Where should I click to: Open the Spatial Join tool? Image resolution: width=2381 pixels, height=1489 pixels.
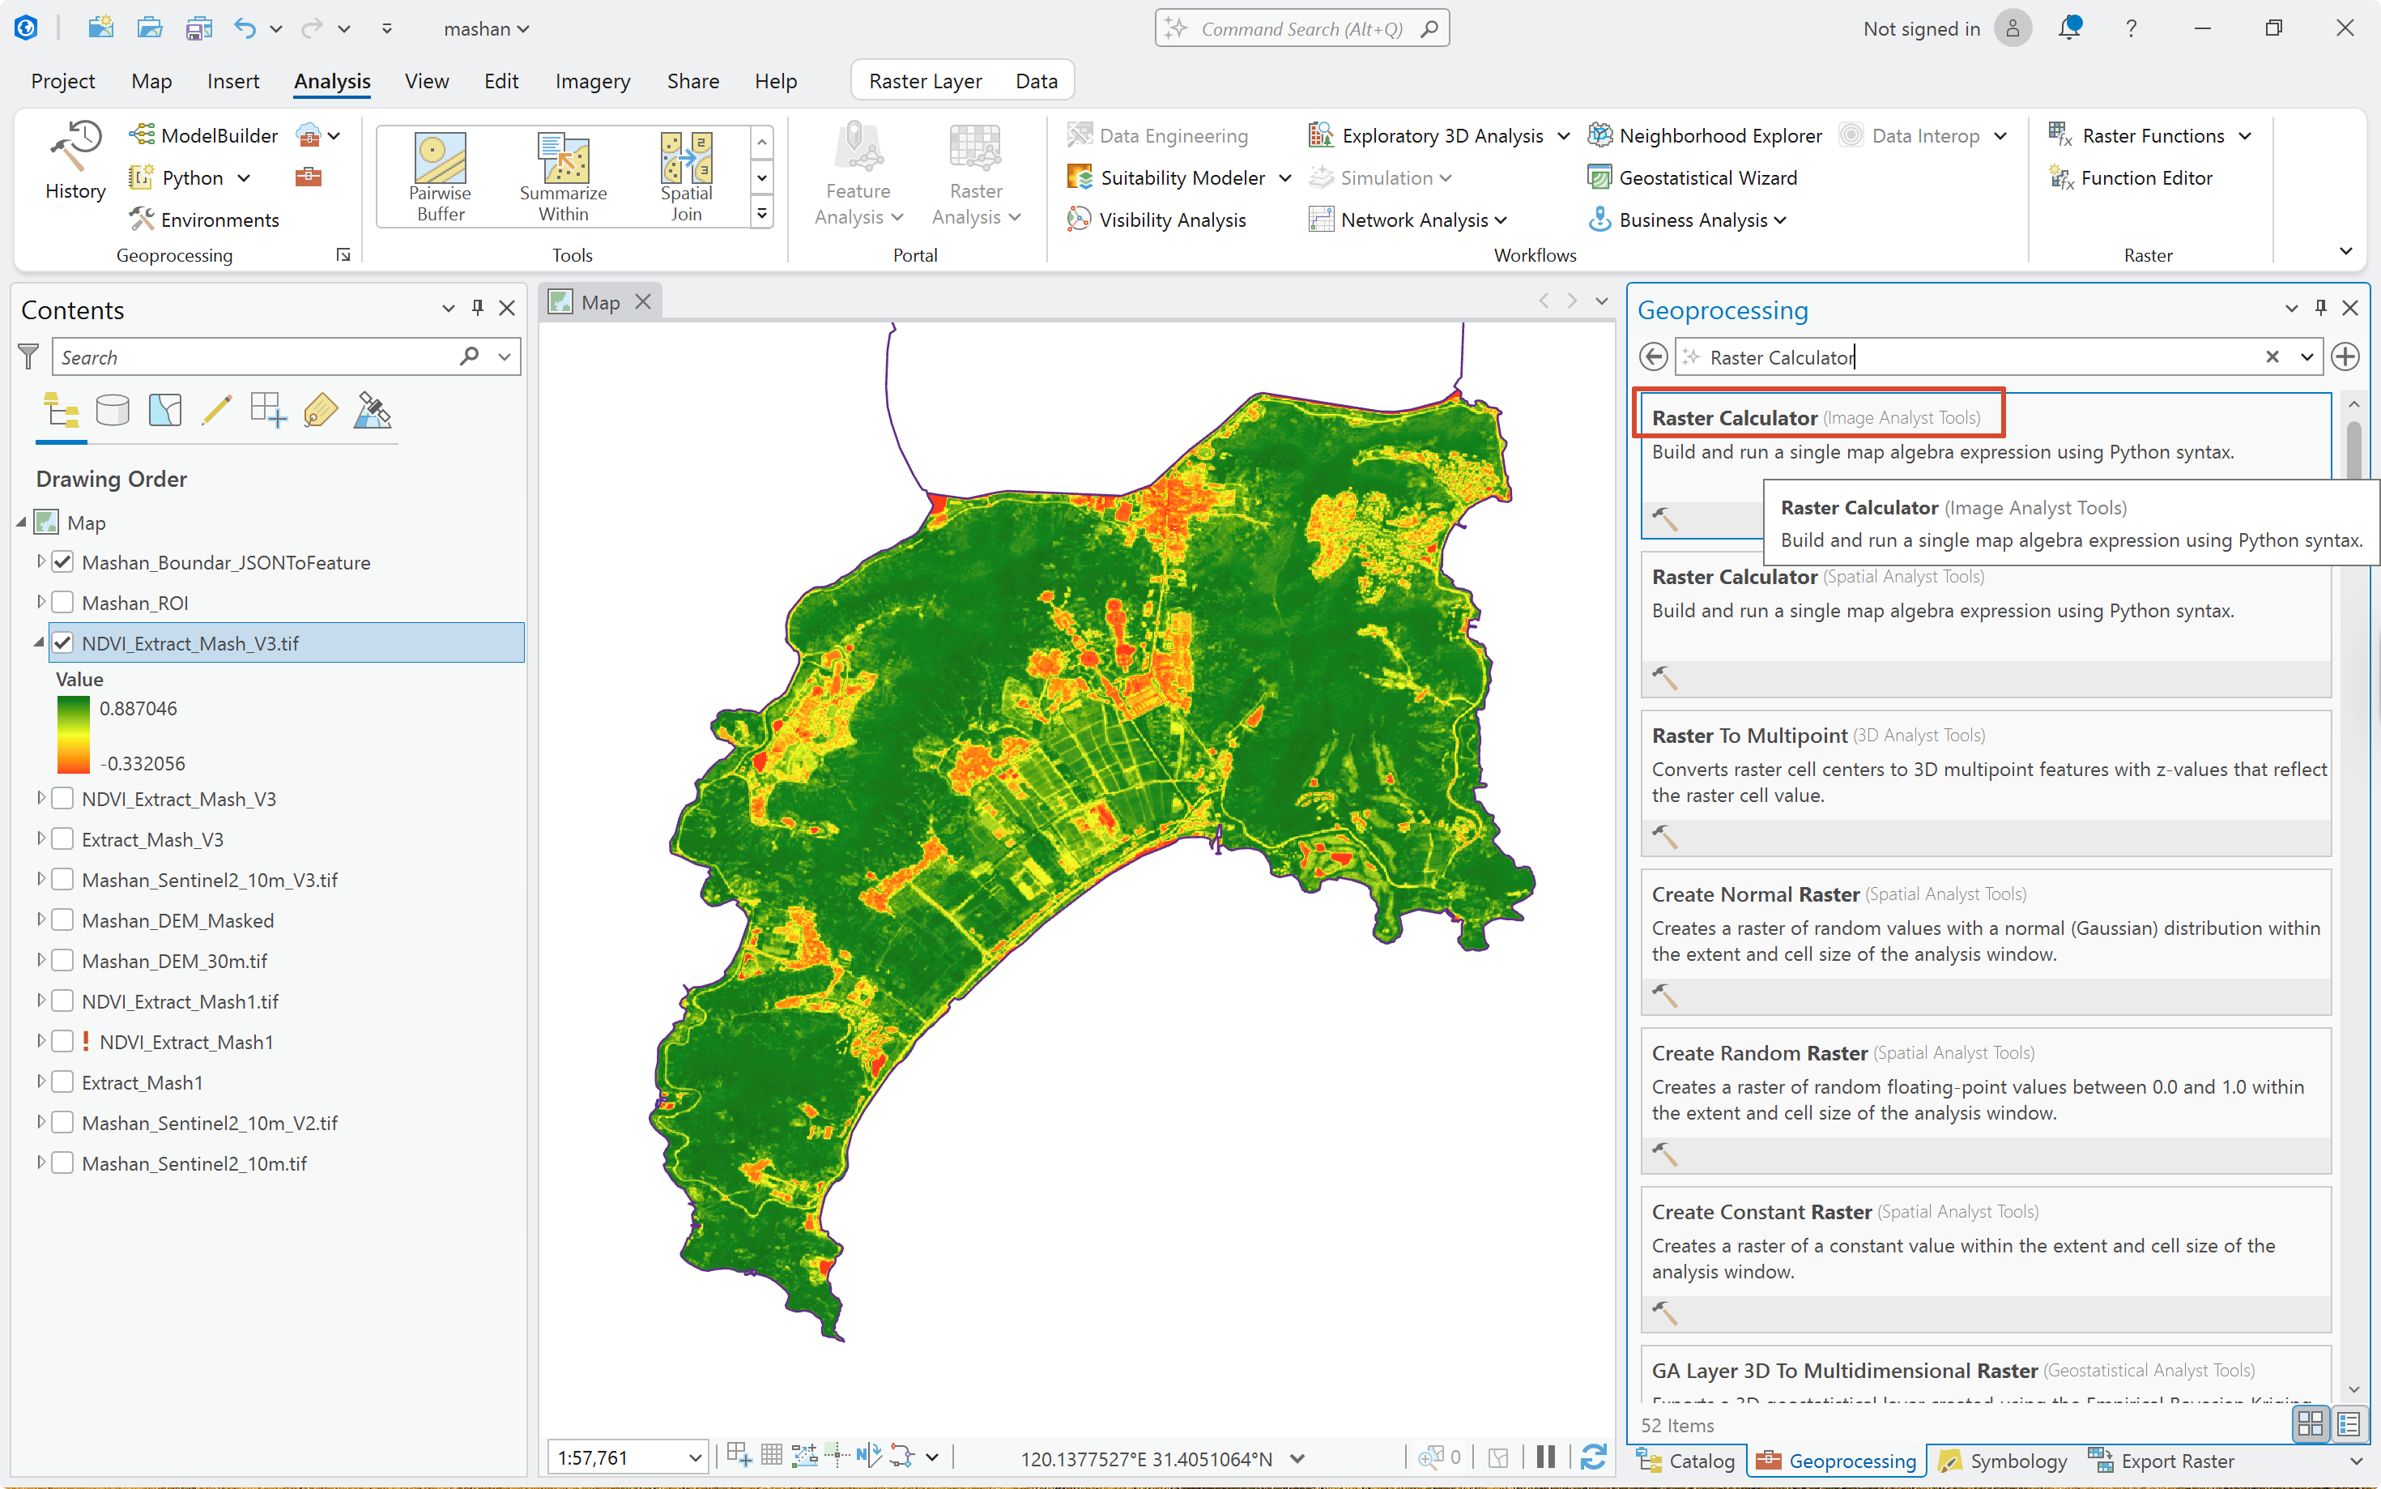pos(686,177)
